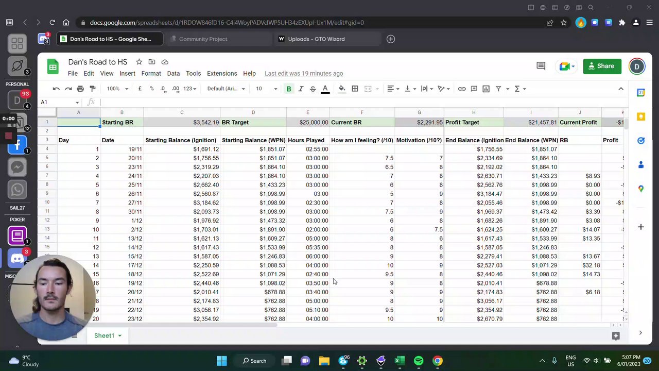The height and width of the screenshot is (371, 659).
Task: Open the Explore button at bottom right
Action: 616,336
